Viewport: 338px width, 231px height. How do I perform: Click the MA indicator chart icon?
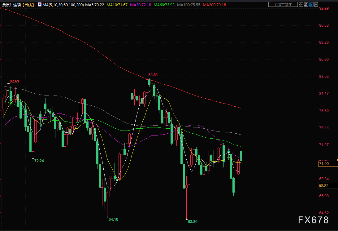pyautogui.click(x=40, y=5)
